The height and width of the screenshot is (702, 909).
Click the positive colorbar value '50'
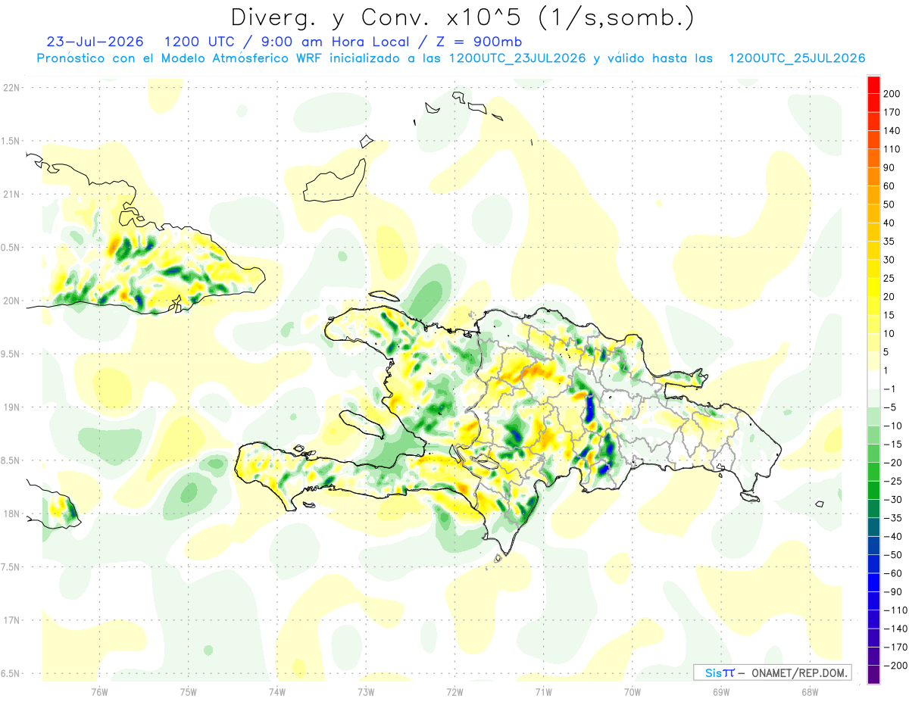[x=889, y=204]
